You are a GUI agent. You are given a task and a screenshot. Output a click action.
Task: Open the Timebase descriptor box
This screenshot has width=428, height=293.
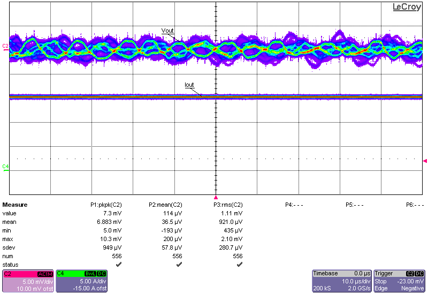click(x=341, y=281)
